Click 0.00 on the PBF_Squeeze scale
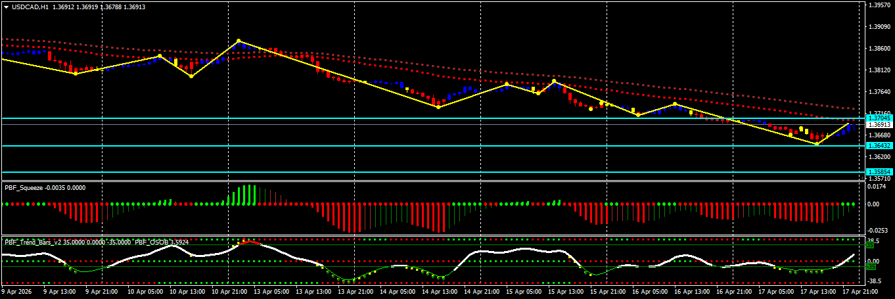The image size is (895, 299). pos(875,204)
